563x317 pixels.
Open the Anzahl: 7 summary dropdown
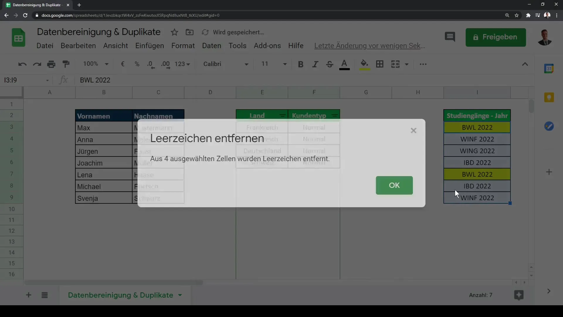pyautogui.click(x=481, y=295)
